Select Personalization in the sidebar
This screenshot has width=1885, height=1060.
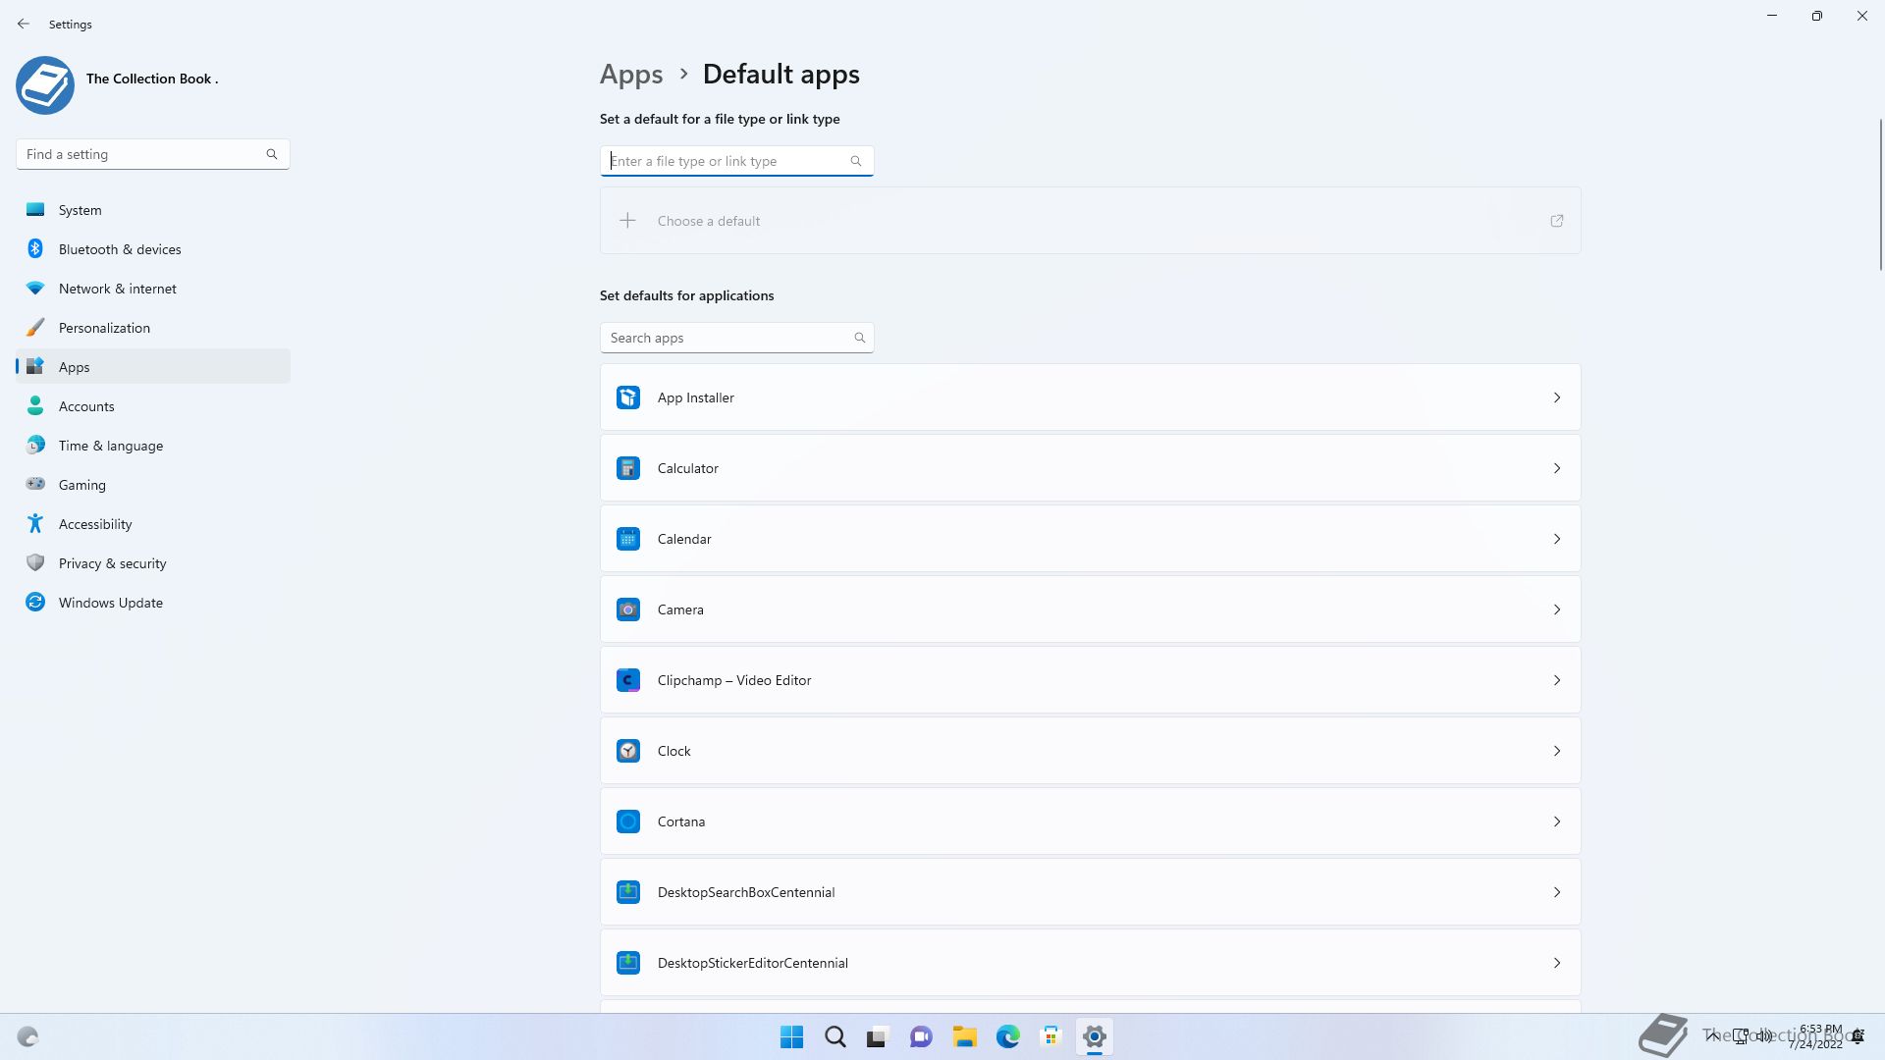153,328
